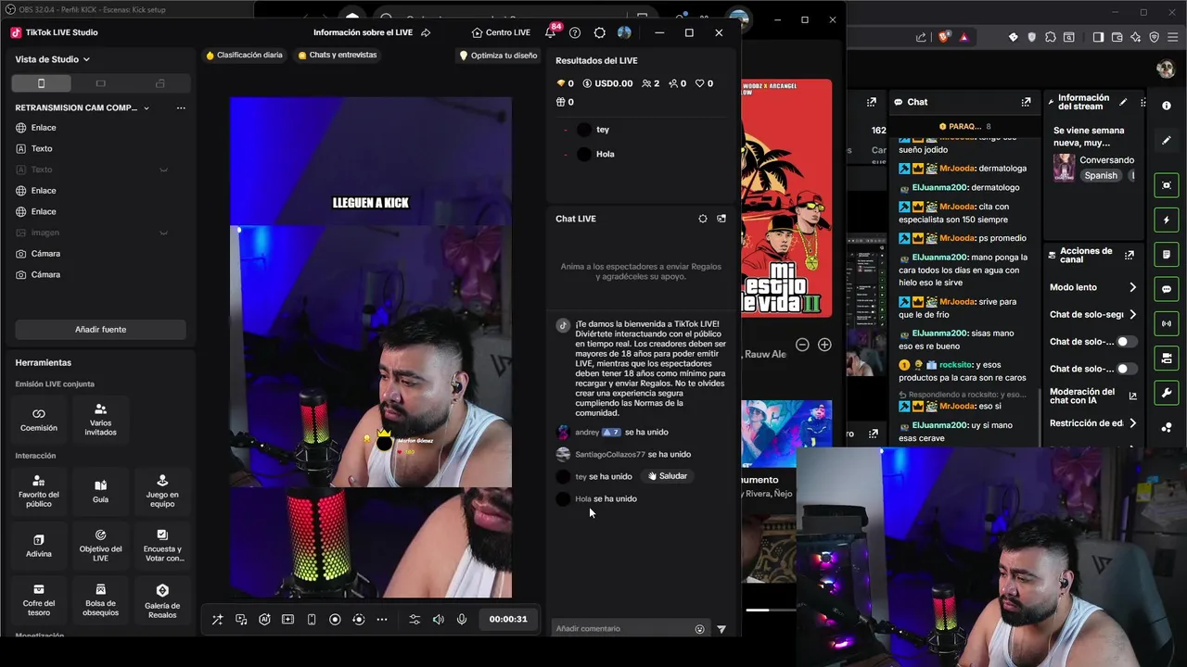Open Encuesta y Votar tool
This screenshot has height=667, width=1187.
(162, 547)
